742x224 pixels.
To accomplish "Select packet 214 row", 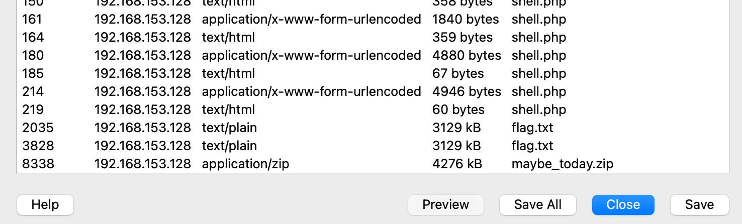I will (33, 92).
